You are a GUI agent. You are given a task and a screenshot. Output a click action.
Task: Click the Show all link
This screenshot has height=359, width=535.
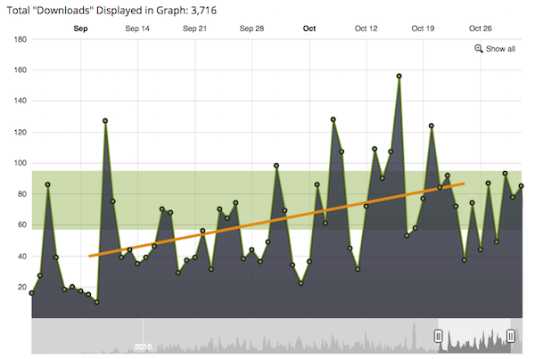coord(500,49)
